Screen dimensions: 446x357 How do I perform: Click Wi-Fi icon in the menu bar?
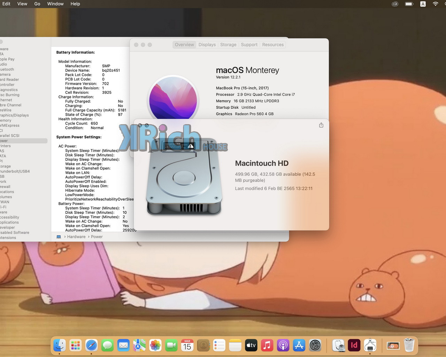[x=436, y=4]
